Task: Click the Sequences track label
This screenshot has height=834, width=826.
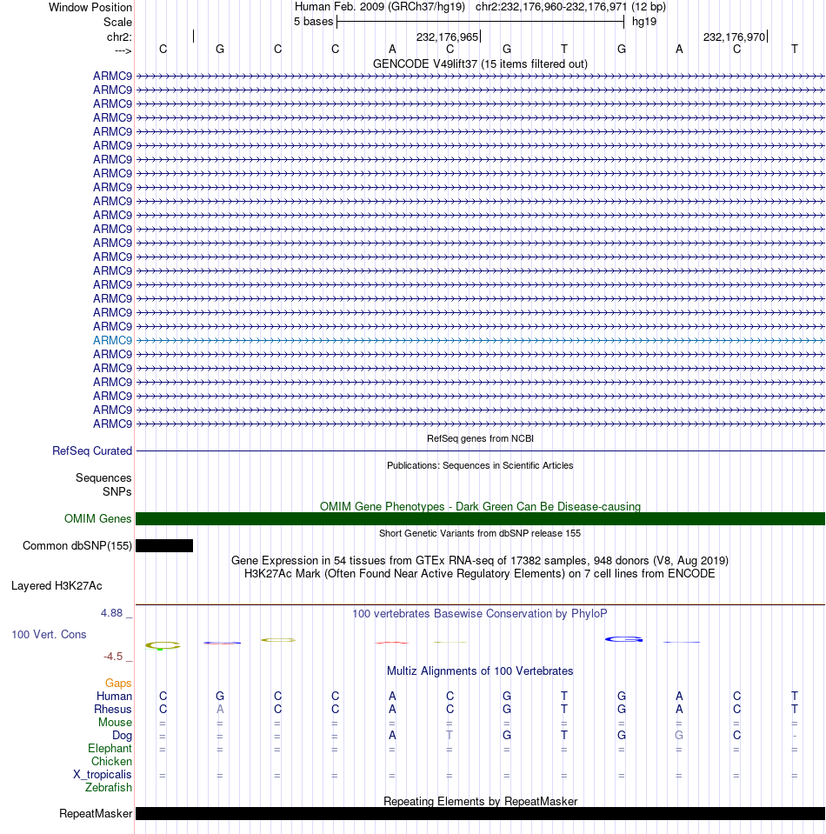Action: click(x=103, y=477)
